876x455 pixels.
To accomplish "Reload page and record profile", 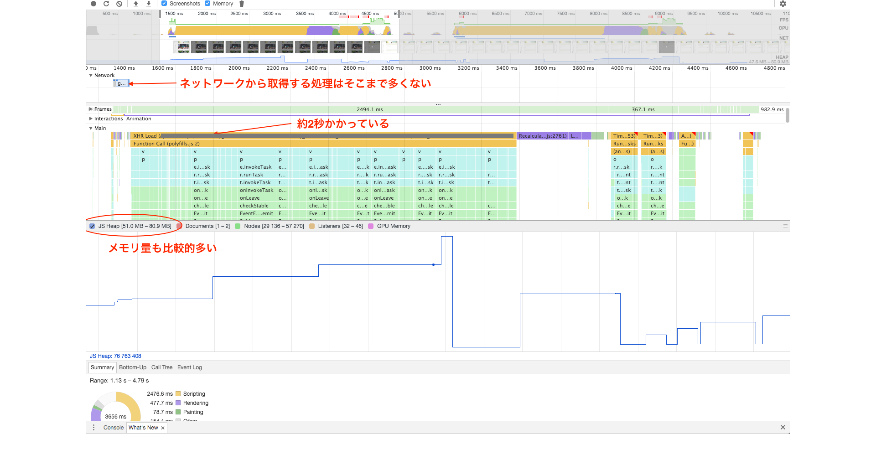I will coord(106,4).
